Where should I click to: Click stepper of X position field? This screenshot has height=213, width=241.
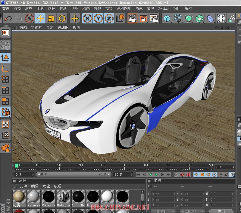174,194
